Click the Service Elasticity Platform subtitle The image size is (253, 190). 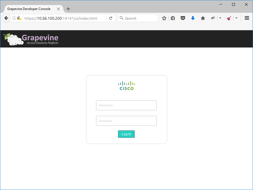click(43, 43)
